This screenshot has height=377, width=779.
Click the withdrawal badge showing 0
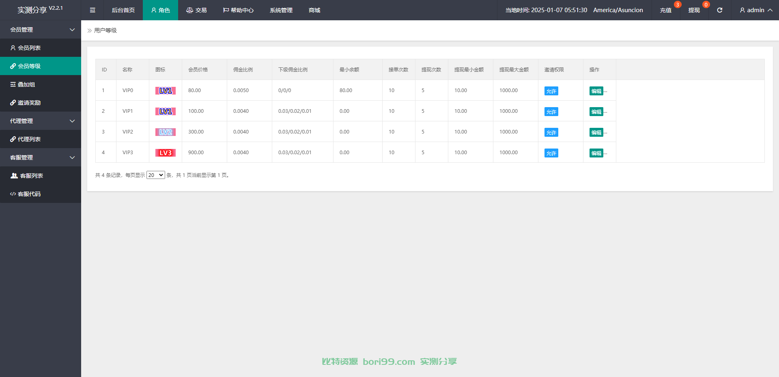(x=706, y=4)
